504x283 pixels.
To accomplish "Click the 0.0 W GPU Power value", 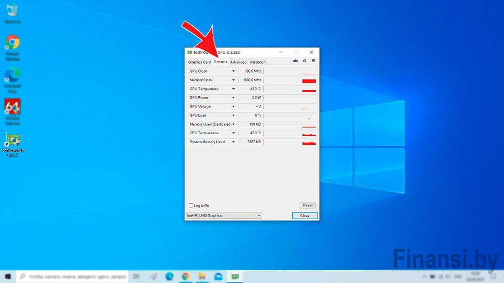I will pos(250,97).
